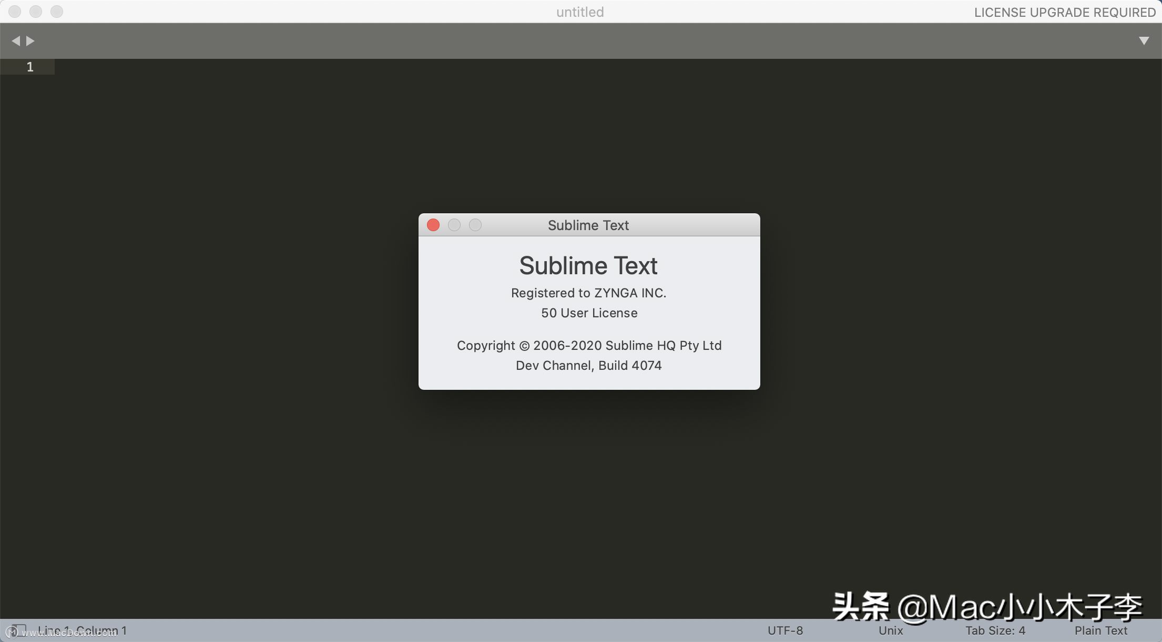This screenshot has width=1162, height=642.
Task: Click 'untitled' main window title
Action: [580, 12]
